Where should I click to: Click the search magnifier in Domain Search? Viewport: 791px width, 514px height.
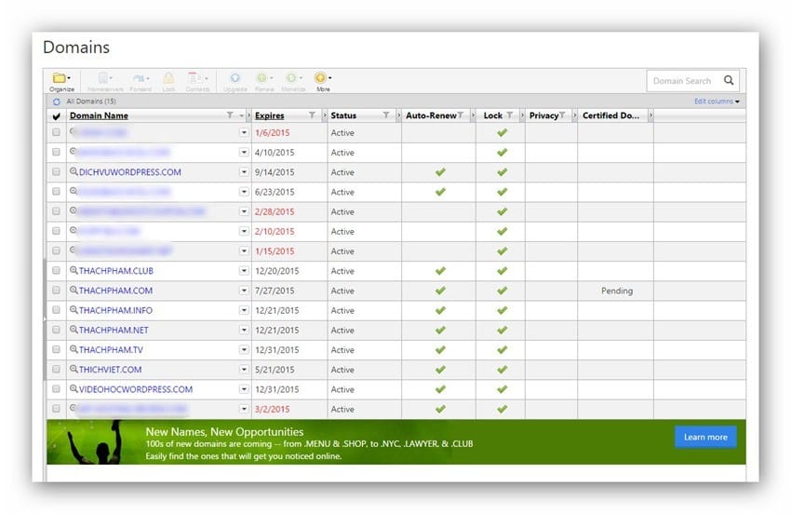point(729,80)
